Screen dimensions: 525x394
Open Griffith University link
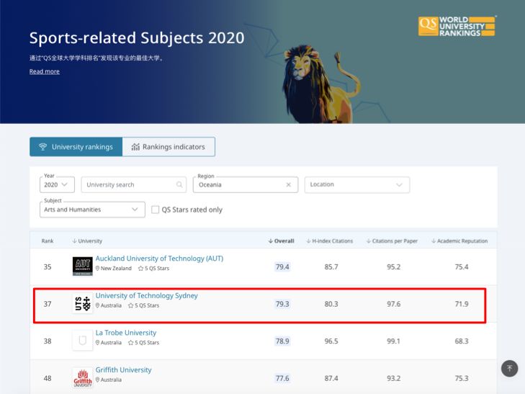(x=124, y=370)
